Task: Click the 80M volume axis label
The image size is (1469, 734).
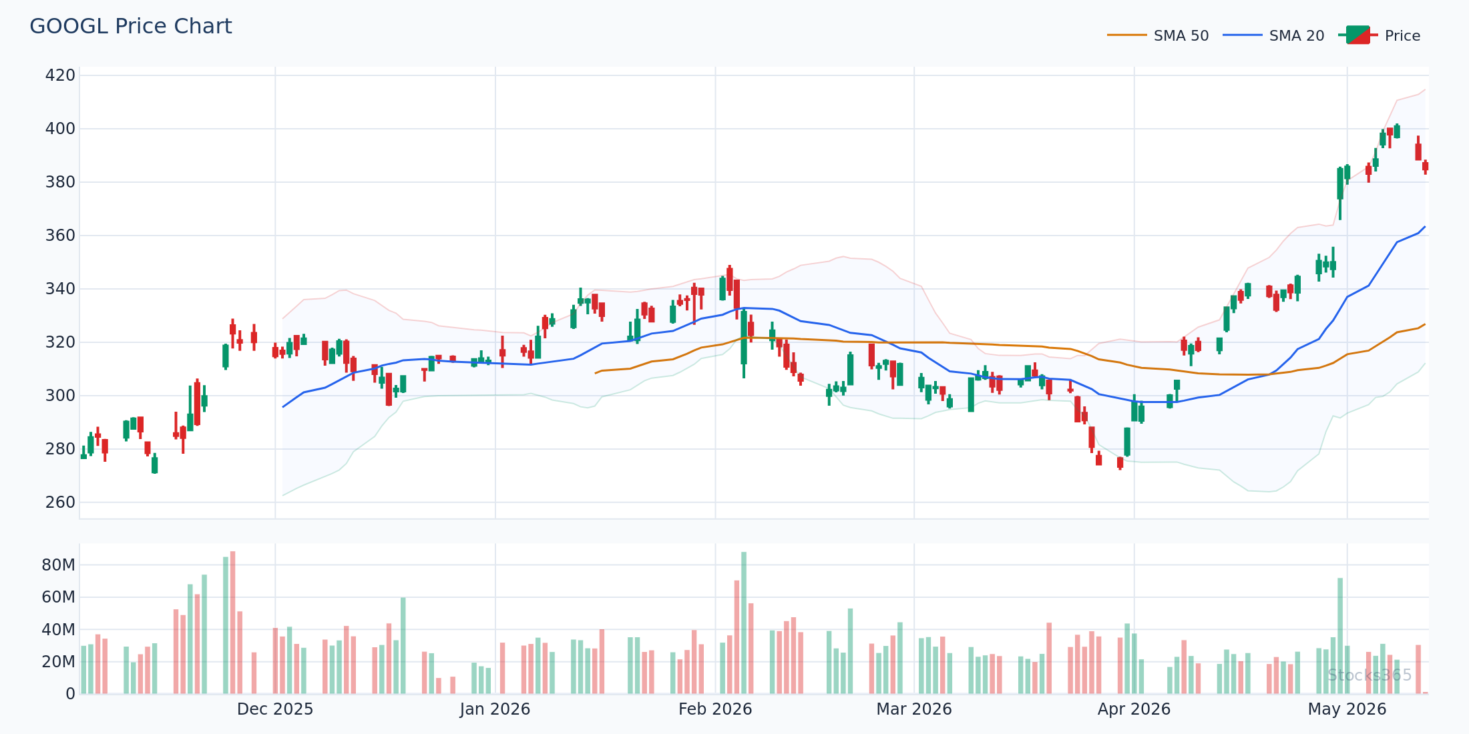Action: [59, 565]
